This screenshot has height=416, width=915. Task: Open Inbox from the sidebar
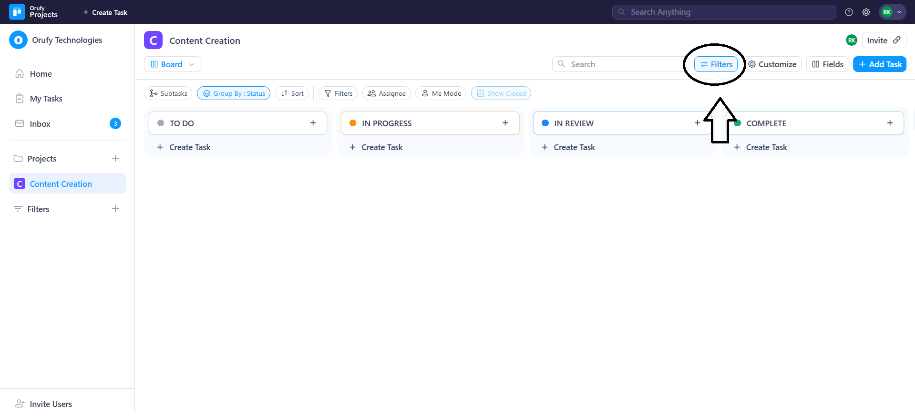[40, 124]
